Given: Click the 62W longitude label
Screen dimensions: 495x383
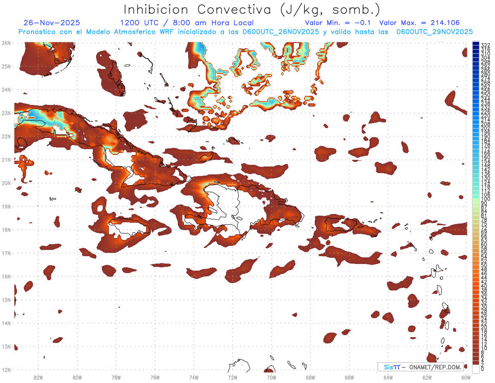Looking at the screenshot, I should coord(427,378).
